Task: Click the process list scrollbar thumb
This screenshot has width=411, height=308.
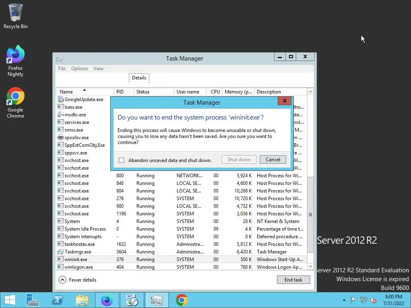Action: [x=310, y=215]
